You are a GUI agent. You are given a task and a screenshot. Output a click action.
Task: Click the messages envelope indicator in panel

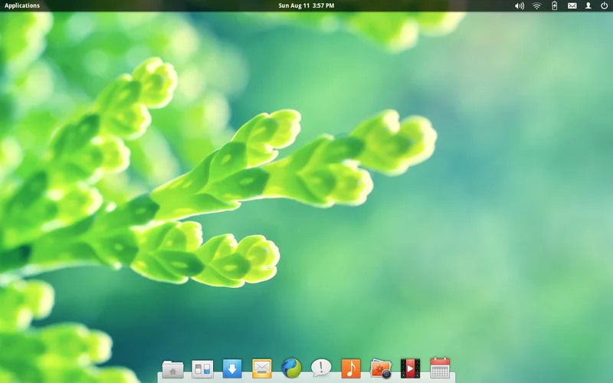[x=572, y=5]
